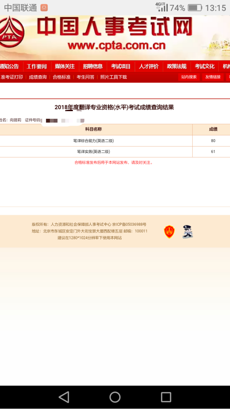The image size is (230, 409).
Task: Tap the notification icon beside 中国联通
Action: [x=44, y=8]
